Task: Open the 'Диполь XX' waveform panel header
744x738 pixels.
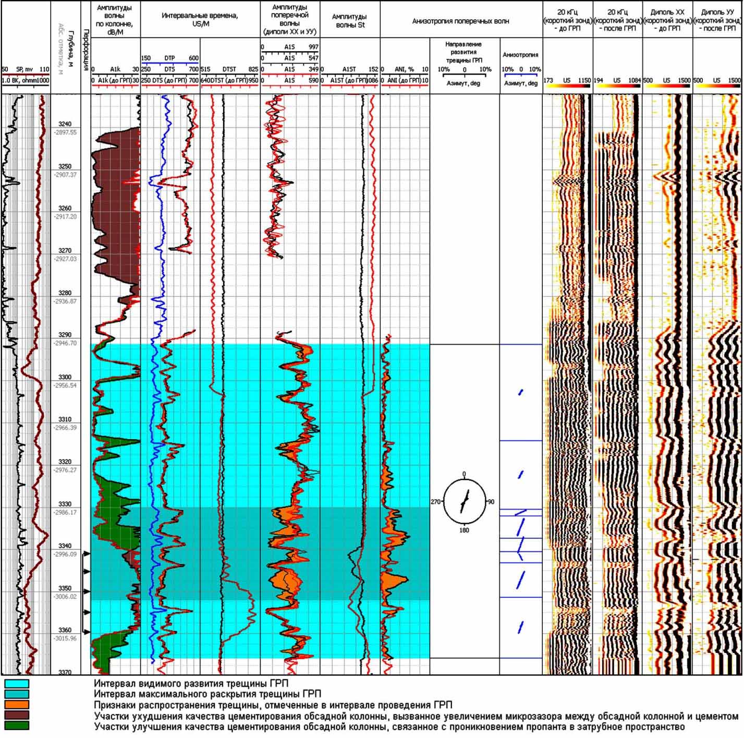Action: point(667,20)
